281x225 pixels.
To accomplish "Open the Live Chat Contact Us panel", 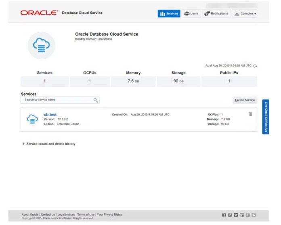I will pyautogui.click(x=266, y=117).
